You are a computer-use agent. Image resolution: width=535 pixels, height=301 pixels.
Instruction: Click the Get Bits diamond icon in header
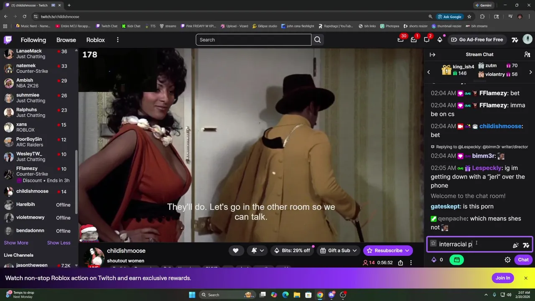[x=440, y=40]
